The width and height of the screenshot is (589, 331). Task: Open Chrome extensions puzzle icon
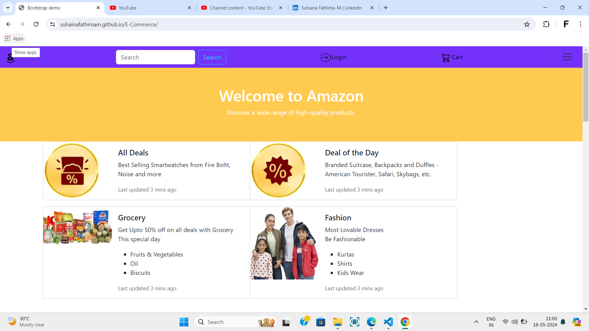click(x=546, y=24)
